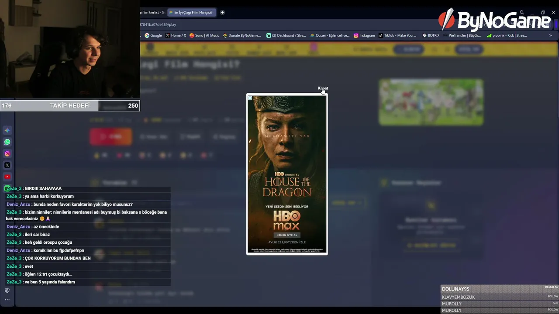559x314 pixels.
Task: Open the House of the Dragon ad poster
Action: coord(287,174)
